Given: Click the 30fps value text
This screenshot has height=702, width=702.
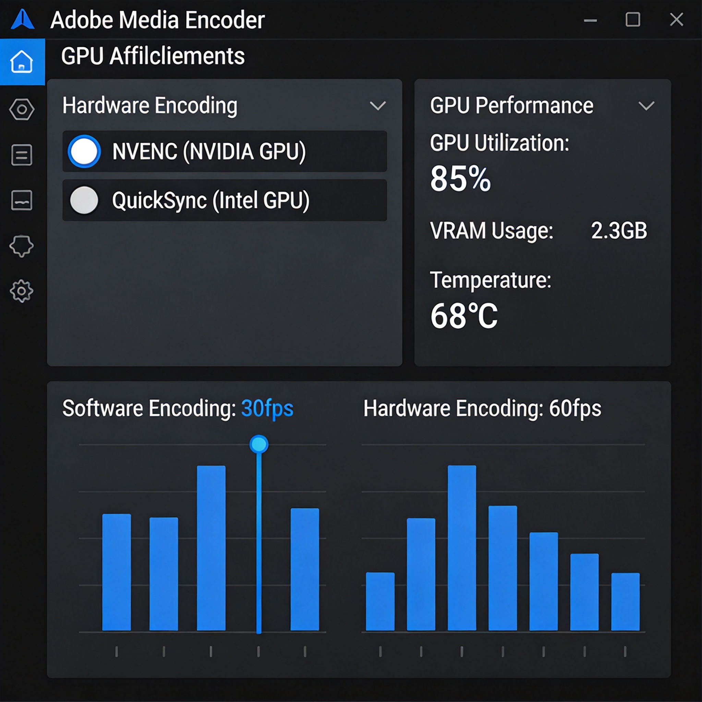Looking at the screenshot, I should pos(267,409).
